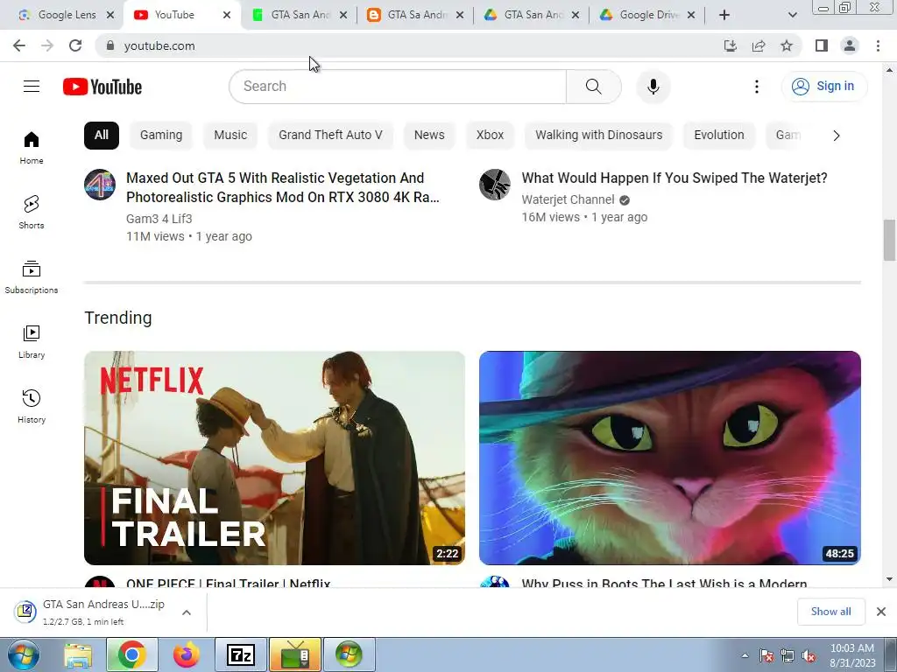Click the taskbar clock
The height and width of the screenshot is (672, 897).
coord(852,655)
